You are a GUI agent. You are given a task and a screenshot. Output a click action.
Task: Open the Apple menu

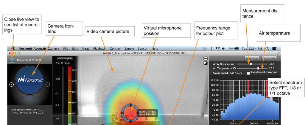pos(13,49)
